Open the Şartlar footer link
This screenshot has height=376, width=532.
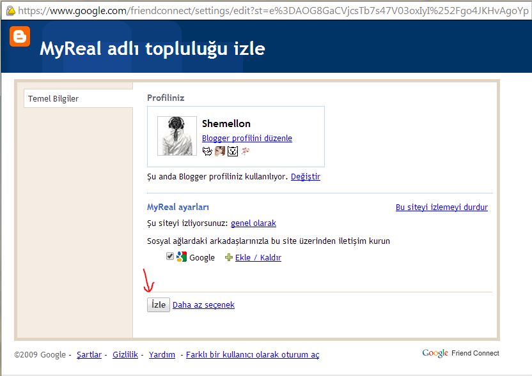[x=90, y=355]
